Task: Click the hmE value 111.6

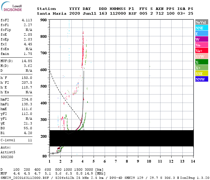Action: pyautogui.click(x=27, y=109)
